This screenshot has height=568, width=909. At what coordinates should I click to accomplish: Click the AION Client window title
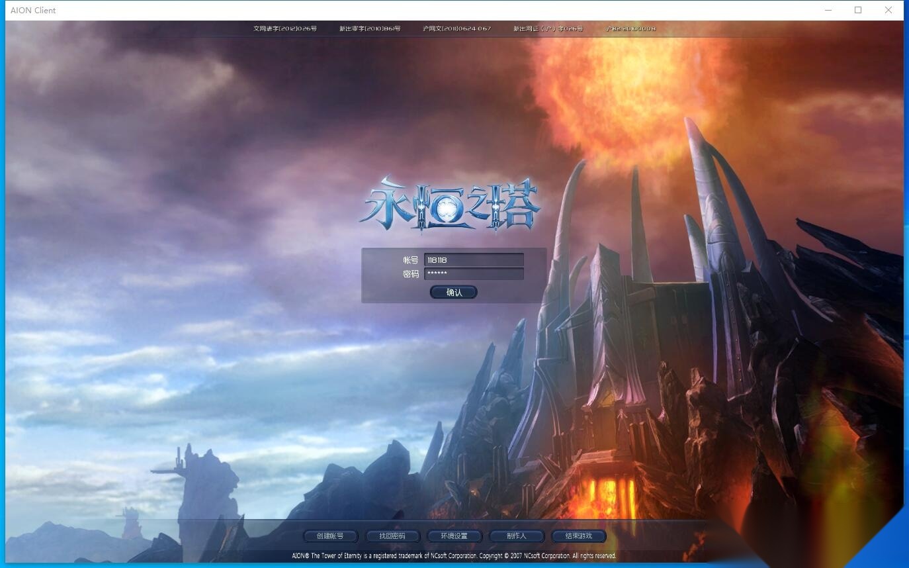(33, 11)
